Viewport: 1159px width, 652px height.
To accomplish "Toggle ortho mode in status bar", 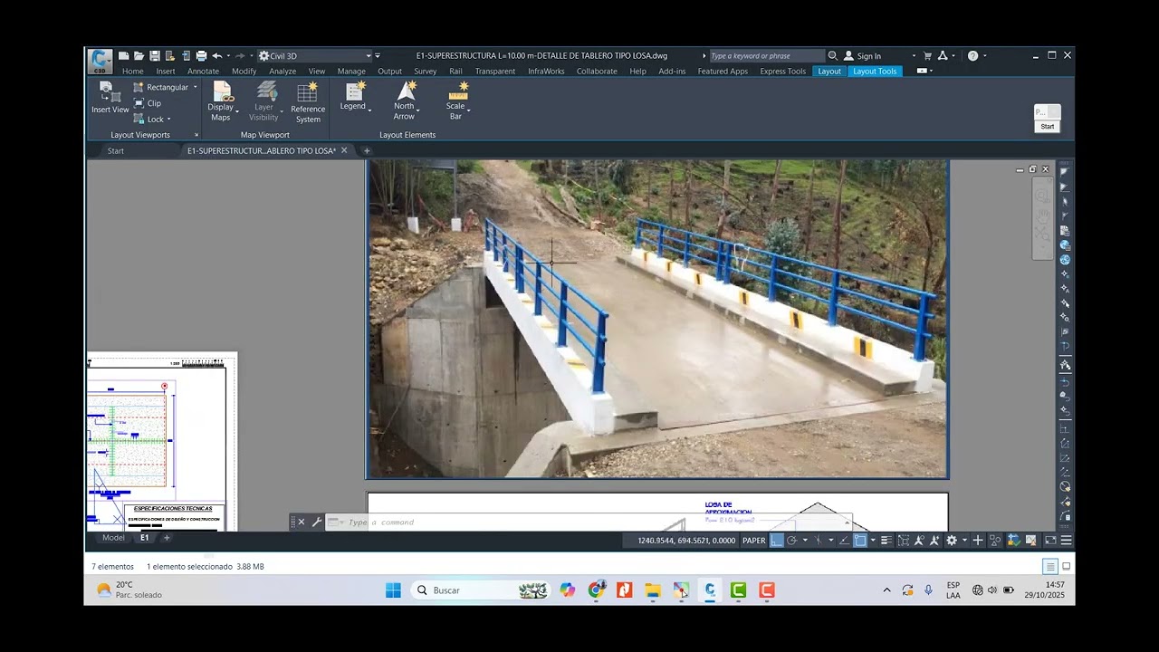I will 776,541.
